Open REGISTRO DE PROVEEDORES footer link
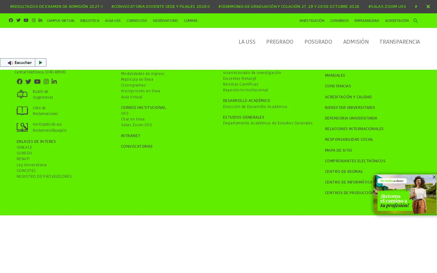Viewport: 437px width, 273px height. (x=44, y=177)
